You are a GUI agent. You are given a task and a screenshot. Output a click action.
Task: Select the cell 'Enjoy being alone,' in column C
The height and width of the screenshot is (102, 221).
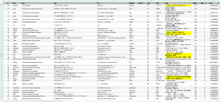38,69
